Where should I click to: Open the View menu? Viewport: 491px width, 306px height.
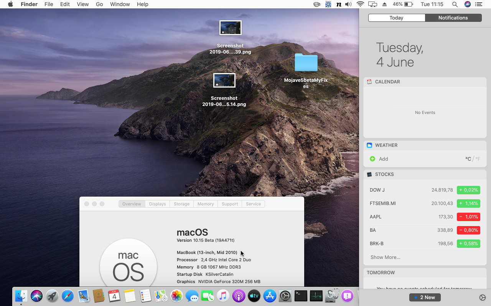[82, 4]
